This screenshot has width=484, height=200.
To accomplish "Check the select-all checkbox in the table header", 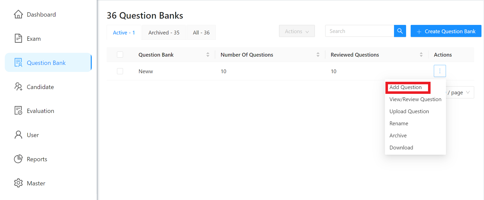I will point(120,55).
